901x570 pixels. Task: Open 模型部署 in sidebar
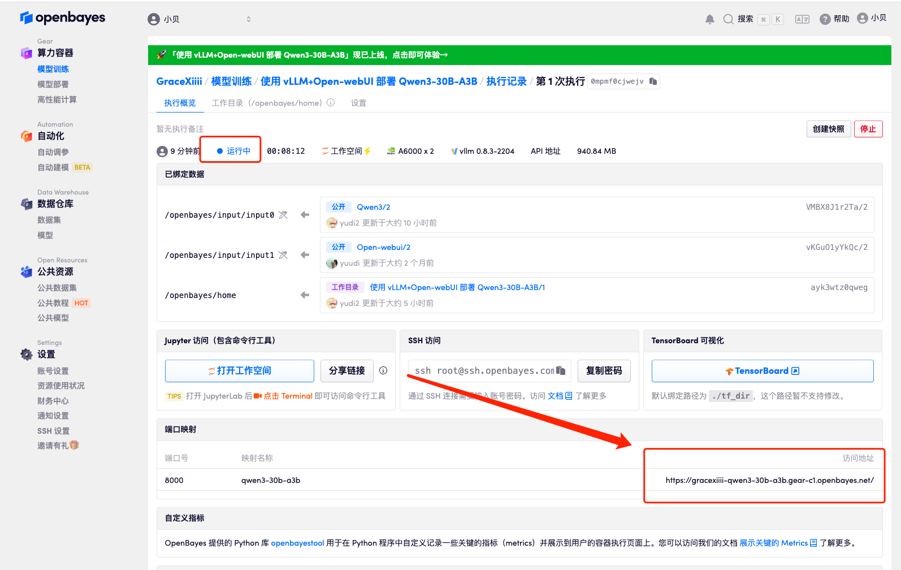[x=53, y=84]
